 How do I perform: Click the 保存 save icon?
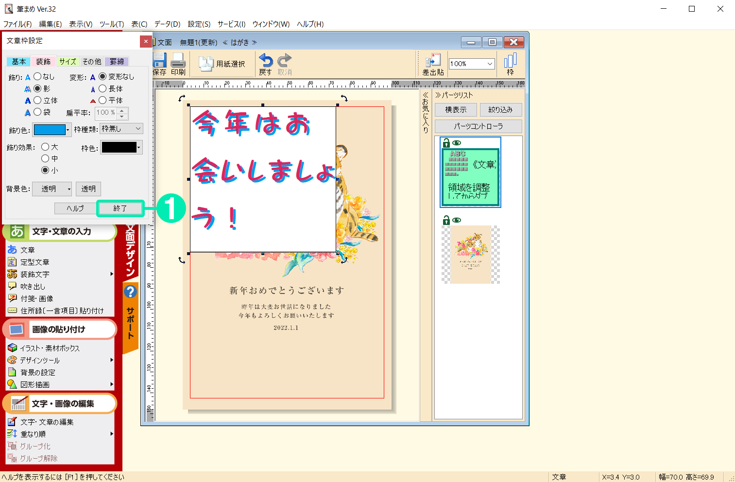tap(160, 63)
